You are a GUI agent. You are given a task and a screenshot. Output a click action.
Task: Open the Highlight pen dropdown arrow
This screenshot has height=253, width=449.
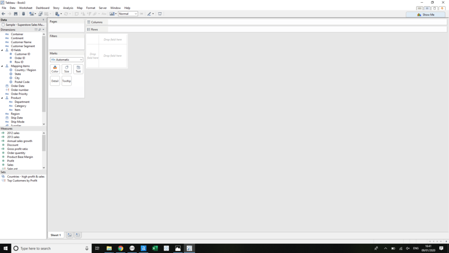pos(153,14)
